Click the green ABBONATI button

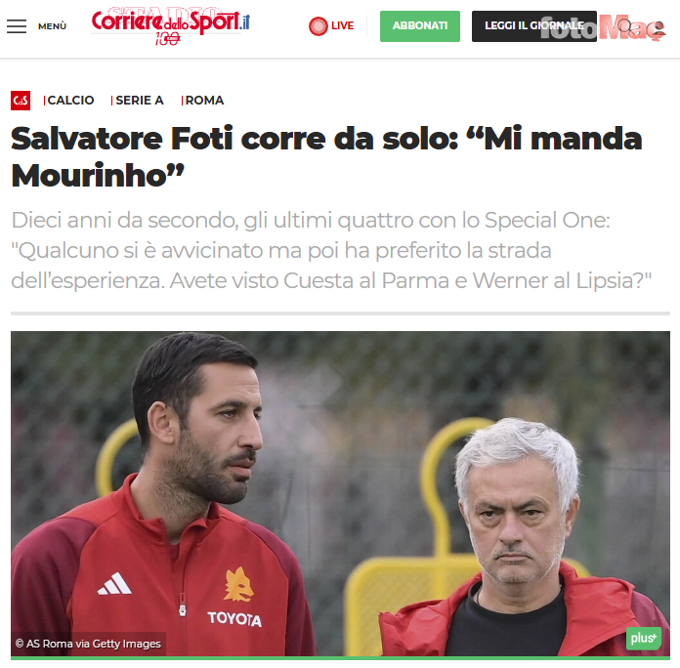click(420, 26)
